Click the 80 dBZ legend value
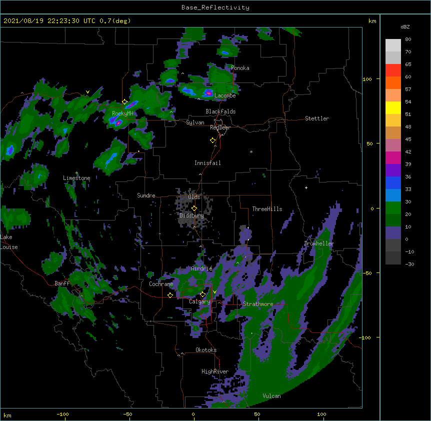Image resolution: width=431 pixels, height=421 pixels. coord(408,39)
